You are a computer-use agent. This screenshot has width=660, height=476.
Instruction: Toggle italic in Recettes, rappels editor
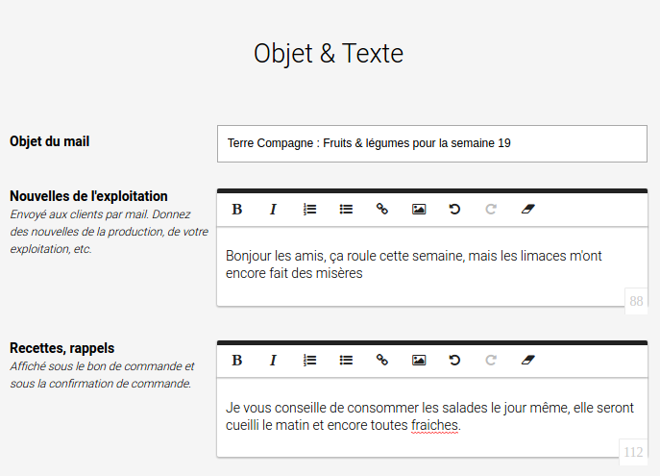273,361
